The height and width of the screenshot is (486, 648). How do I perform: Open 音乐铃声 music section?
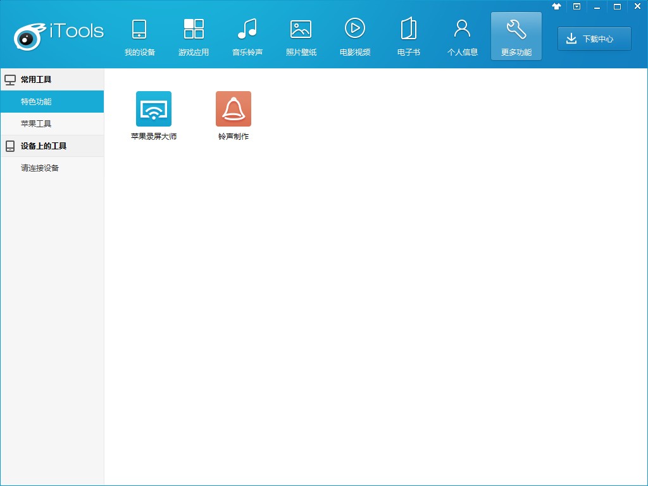pyautogui.click(x=247, y=37)
